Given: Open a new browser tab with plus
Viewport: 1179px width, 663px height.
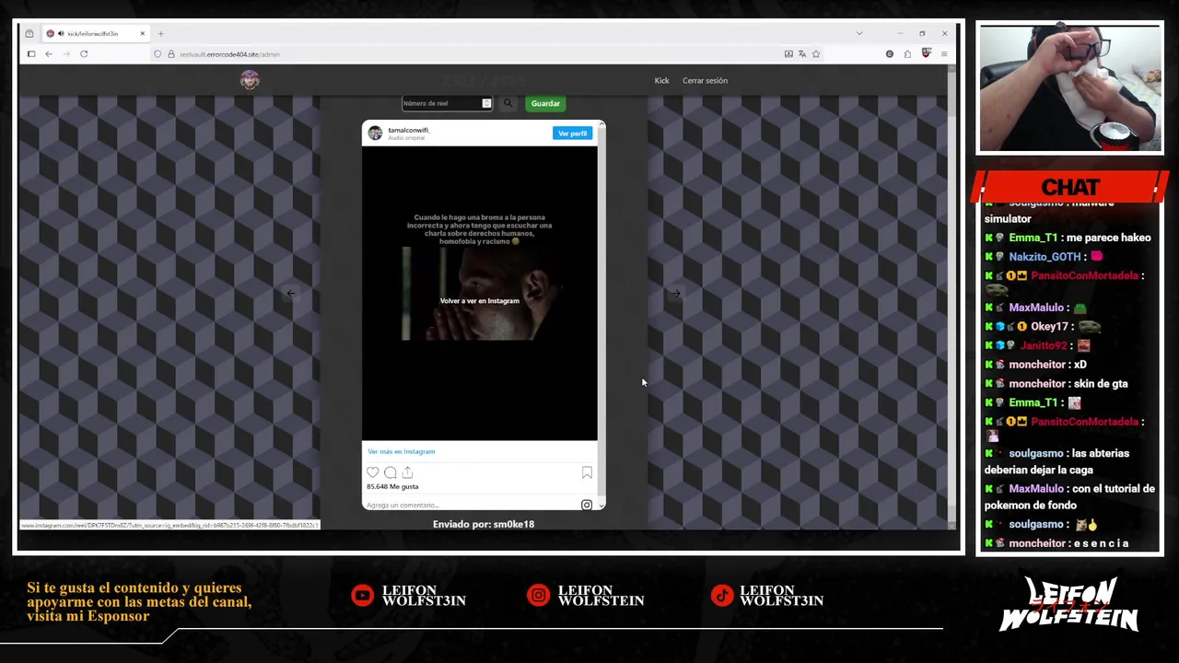Looking at the screenshot, I should coord(160,34).
